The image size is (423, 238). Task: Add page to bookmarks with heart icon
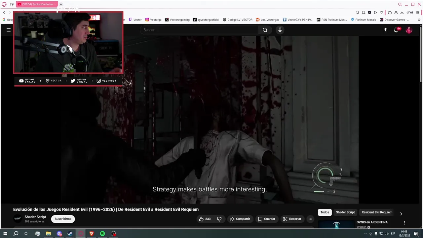tap(381, 13)
